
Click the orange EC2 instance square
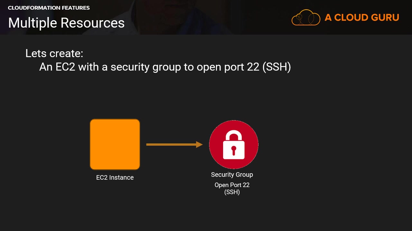[115, 144]
